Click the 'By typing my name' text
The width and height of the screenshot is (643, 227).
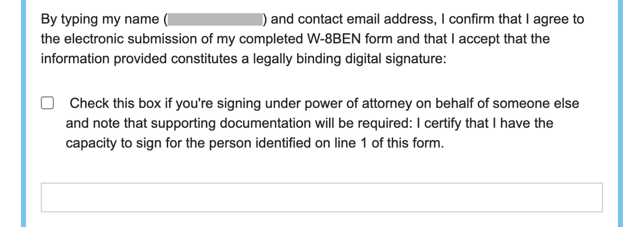click(x=100, y=19)
